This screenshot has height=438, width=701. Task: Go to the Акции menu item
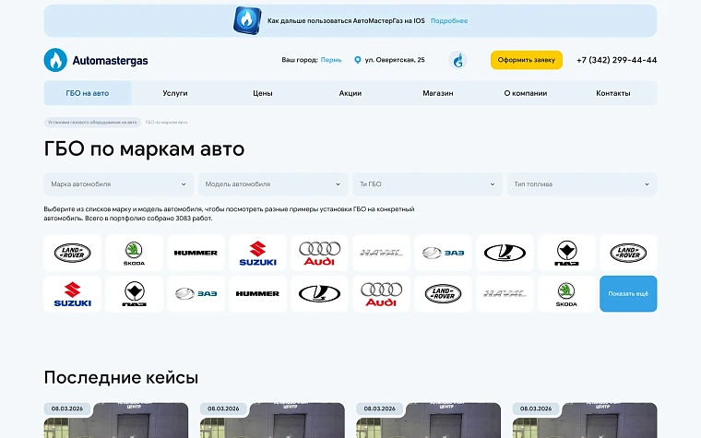[350, 93]
